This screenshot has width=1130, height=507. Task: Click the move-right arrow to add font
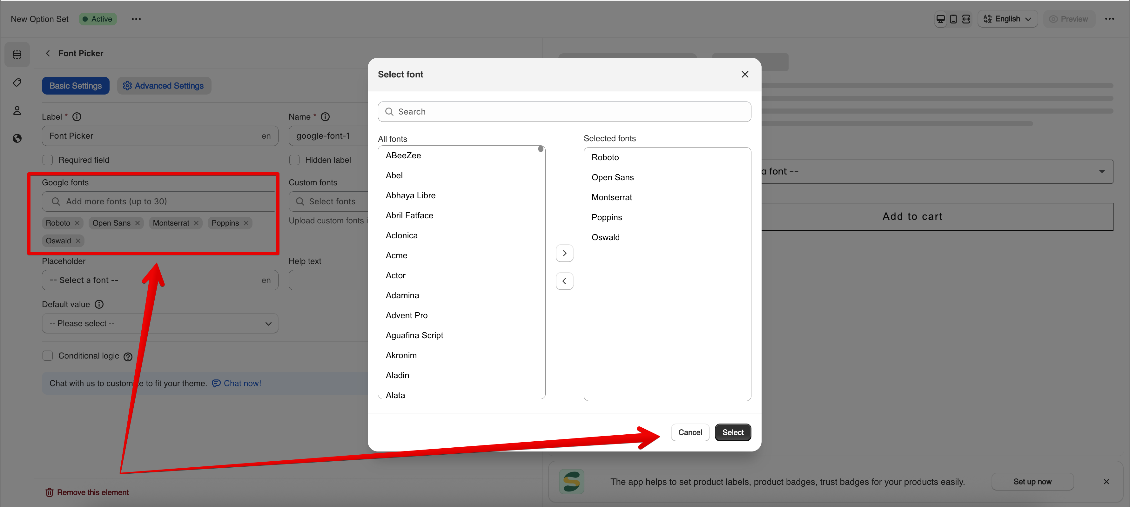[x=564, y=253]
